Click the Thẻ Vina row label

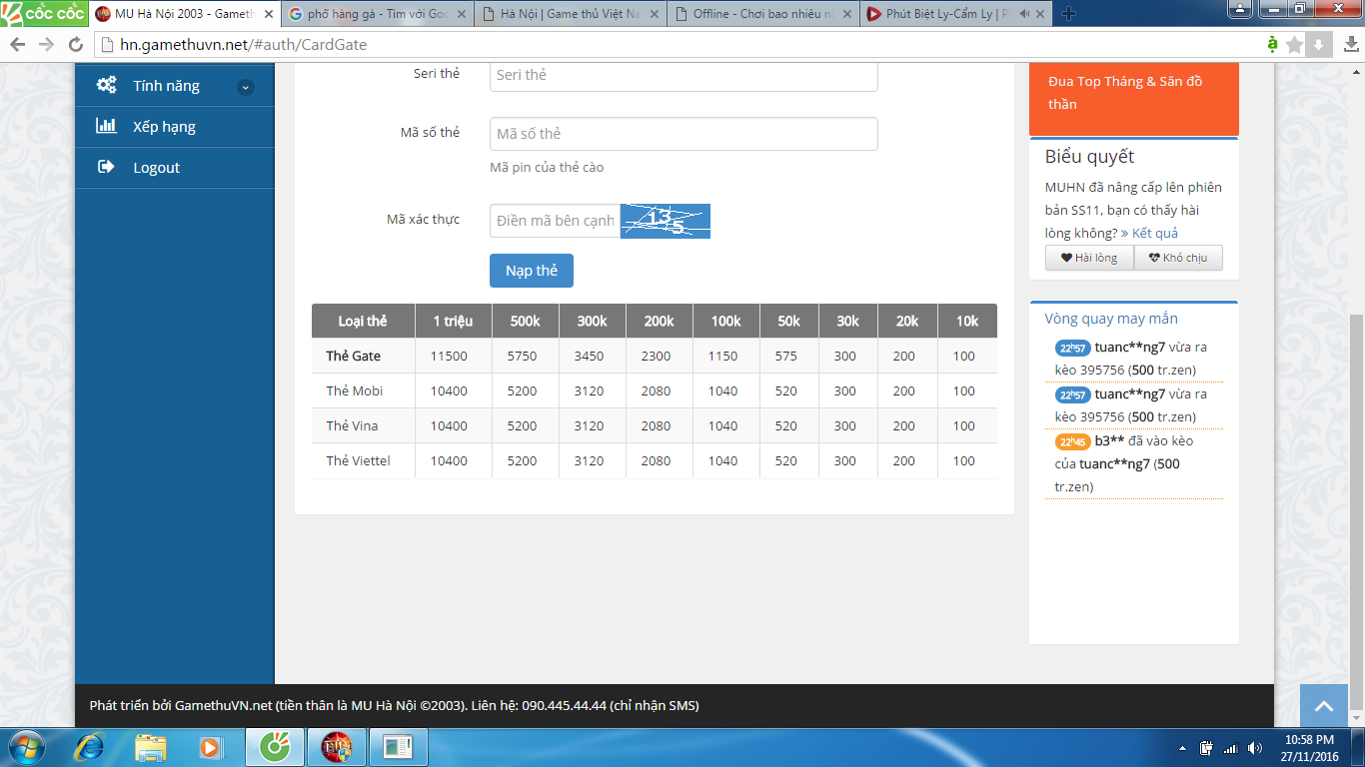click(x=352, y=425)
